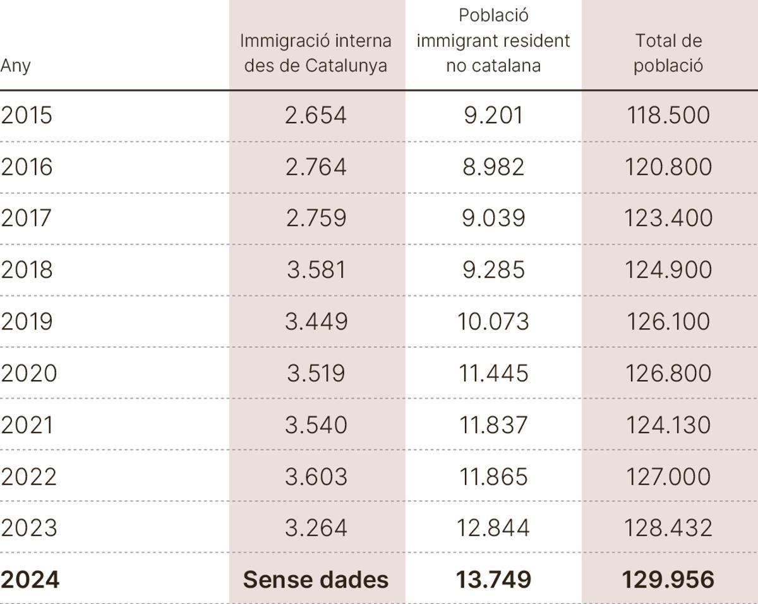
Task: Click the 3.603 value in the 2022 row
Action: (316, 477)
